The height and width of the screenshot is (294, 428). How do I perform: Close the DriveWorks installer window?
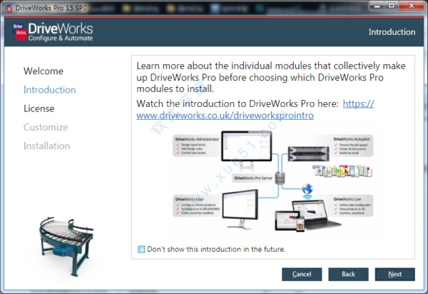pos(412,6)
